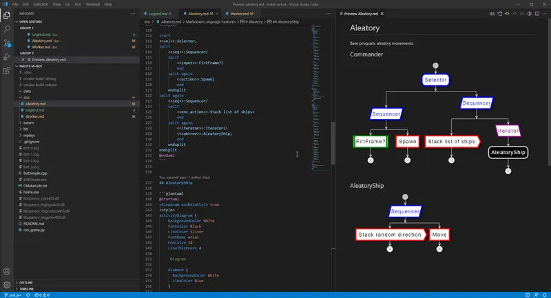Close the Preview Aleatory.md tab
Screen dimensions: 551x298
click(382, 14)
